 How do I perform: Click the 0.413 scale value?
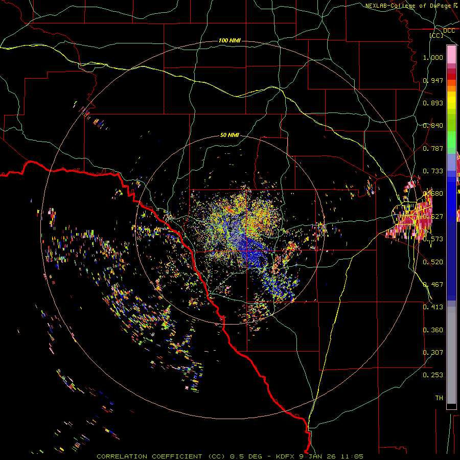click(433, 307)
